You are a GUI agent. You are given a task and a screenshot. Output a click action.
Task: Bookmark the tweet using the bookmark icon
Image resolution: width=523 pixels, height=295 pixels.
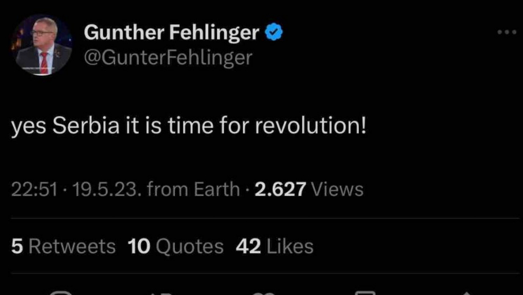(x=365, y=292)
